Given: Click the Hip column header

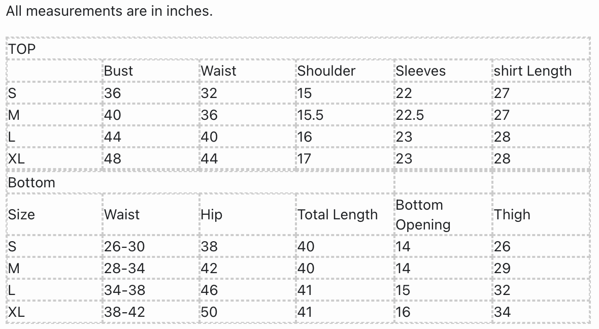Looking at the screenshot, I should pos(212,214).
